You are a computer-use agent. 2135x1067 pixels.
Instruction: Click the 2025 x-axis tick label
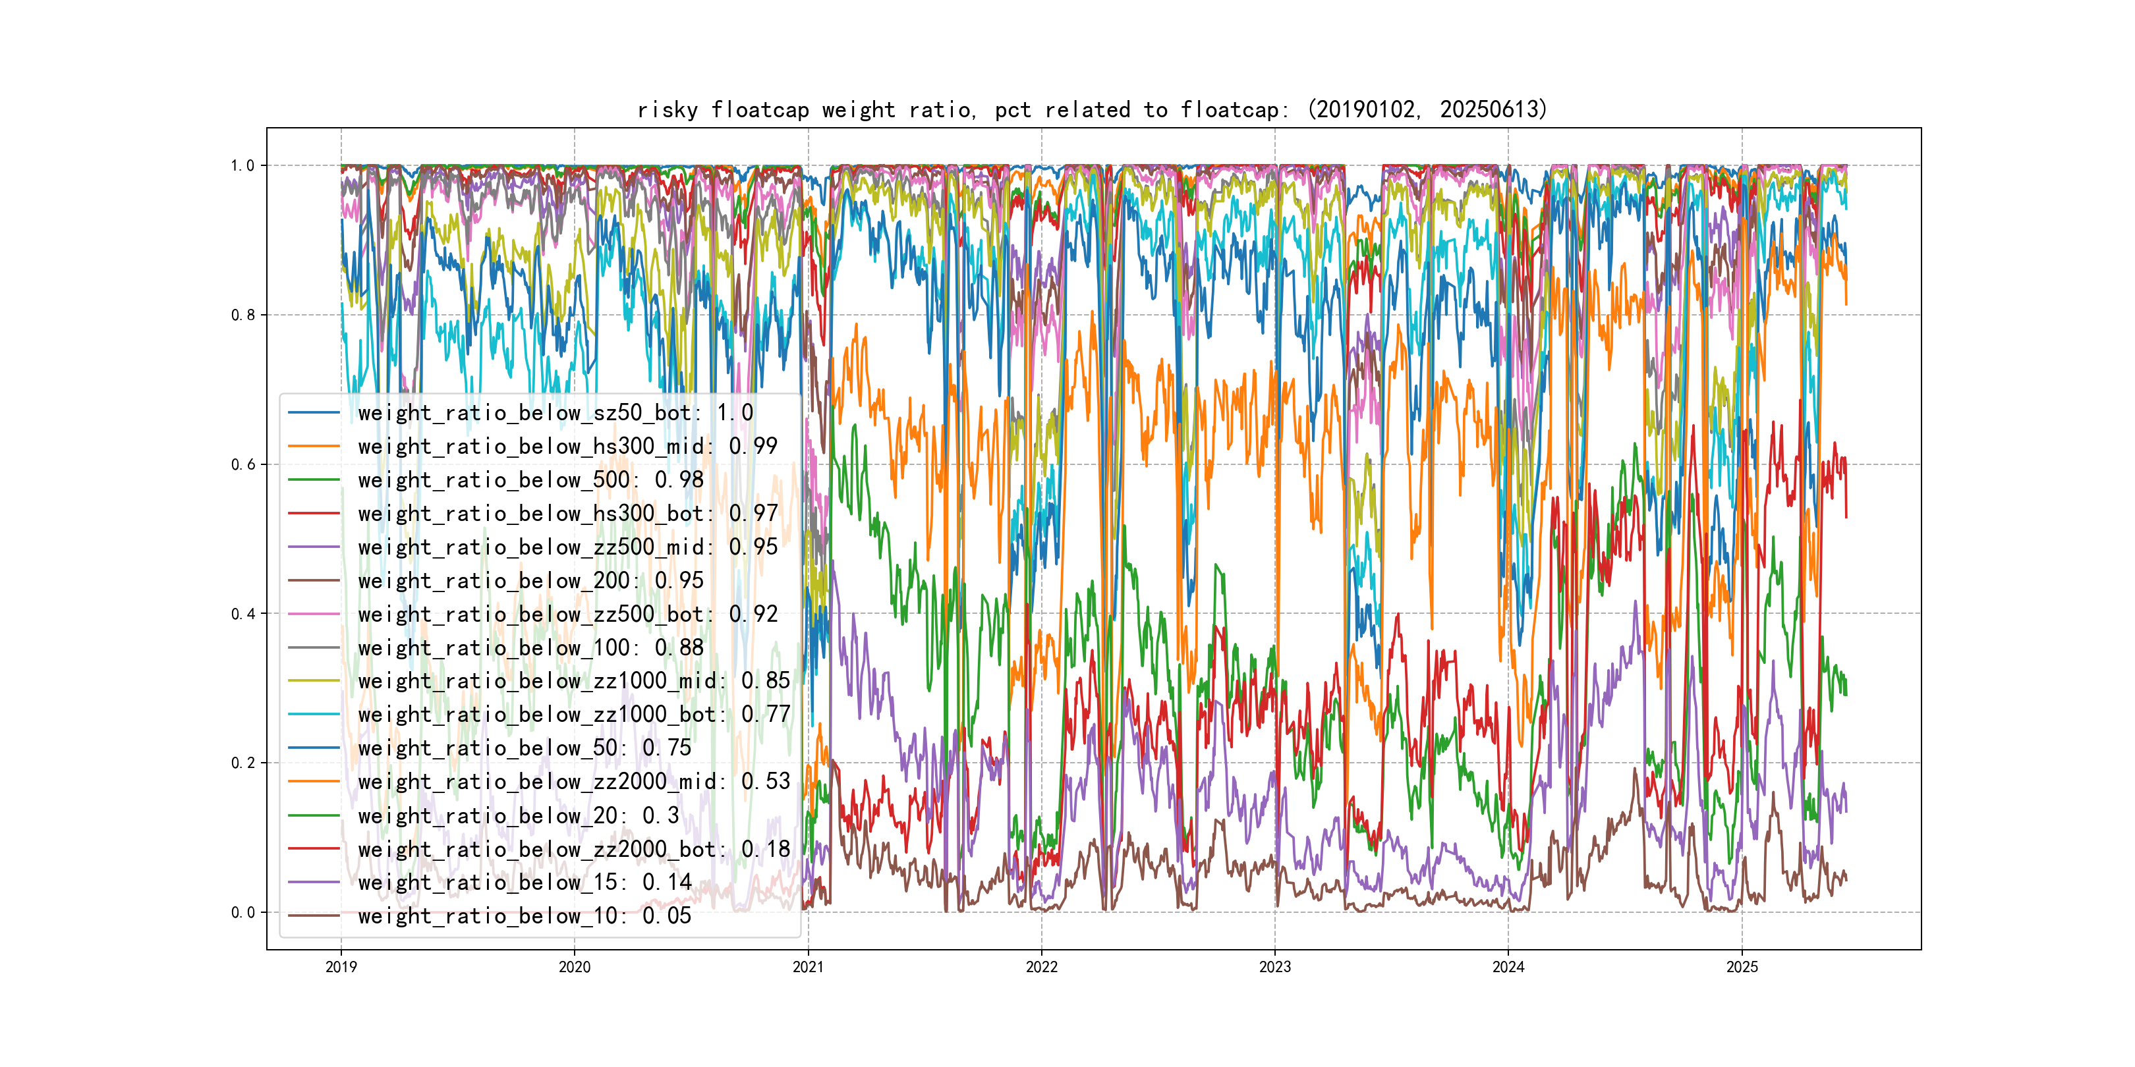(1742, 967)
